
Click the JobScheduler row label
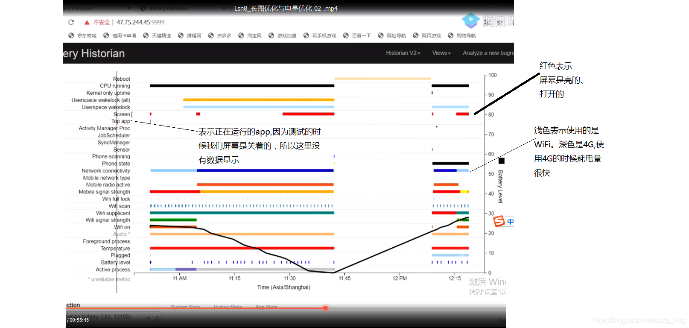[114, 135]
